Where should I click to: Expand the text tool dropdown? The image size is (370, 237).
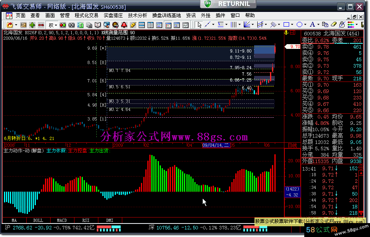(318, 25)
